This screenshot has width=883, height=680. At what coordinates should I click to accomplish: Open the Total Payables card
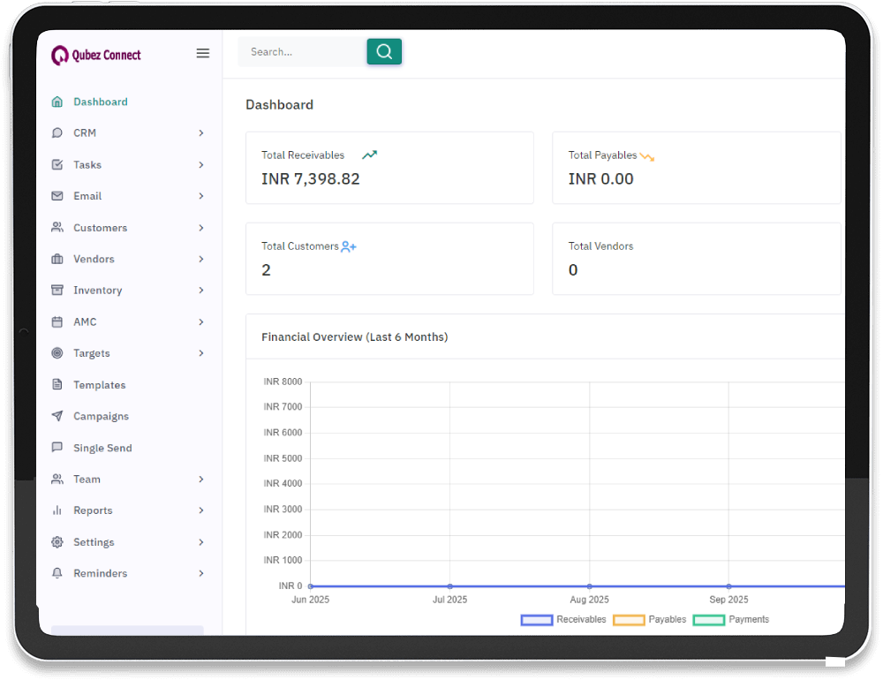pos(696,168)
